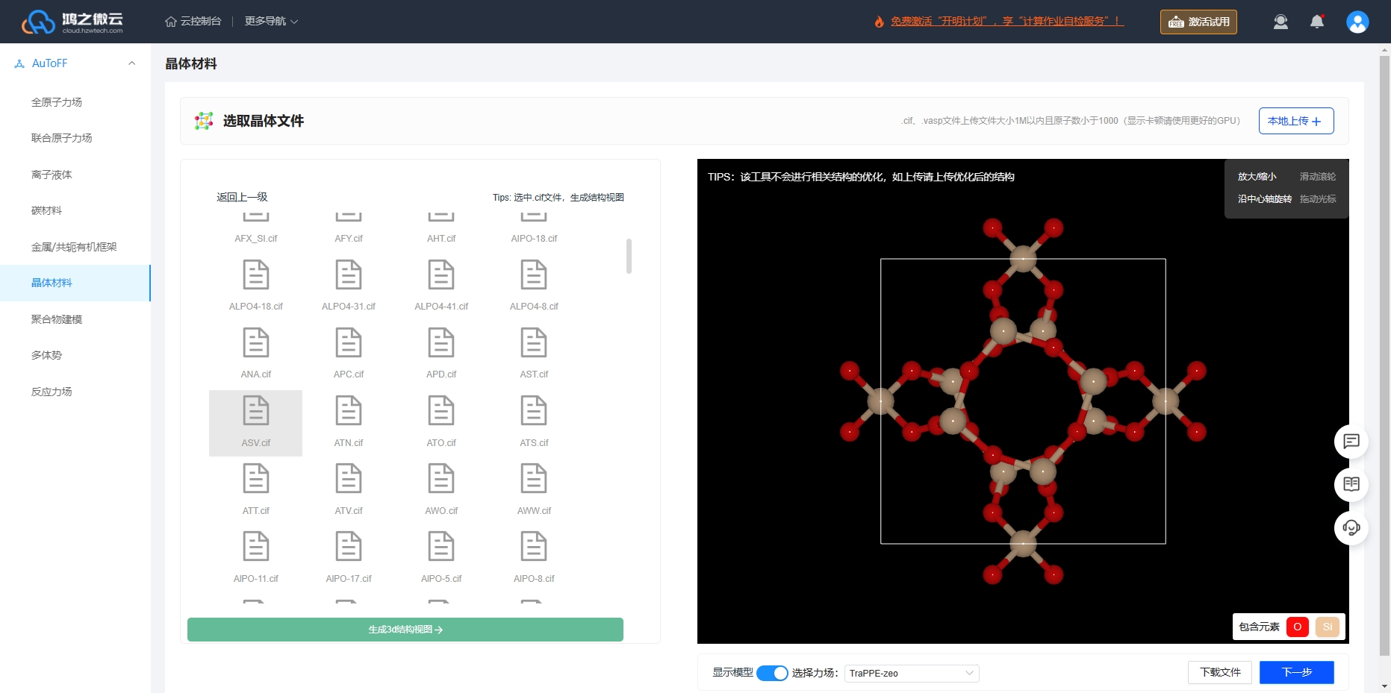Select the AlPO-17.cif file icon
The width and height of the screenshot is (1391, 693).
point(349,547)
